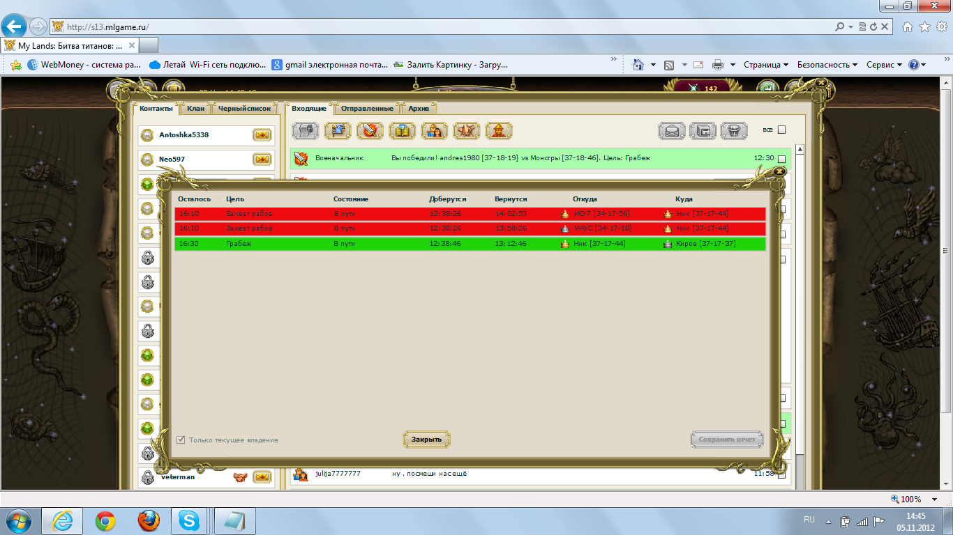The image size is (953, 535).
Task: Click the archive box icon above messages
Action: coord(703,130)
